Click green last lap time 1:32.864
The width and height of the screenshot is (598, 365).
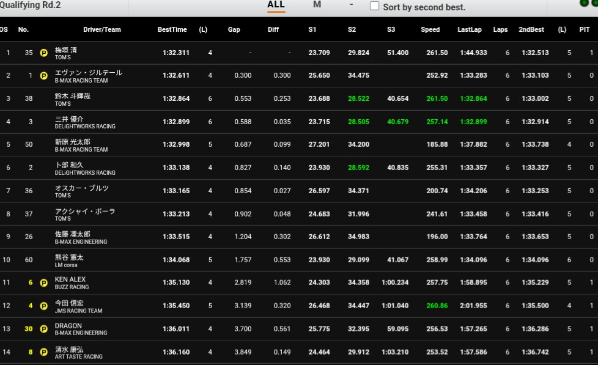(x=473, y=98)
